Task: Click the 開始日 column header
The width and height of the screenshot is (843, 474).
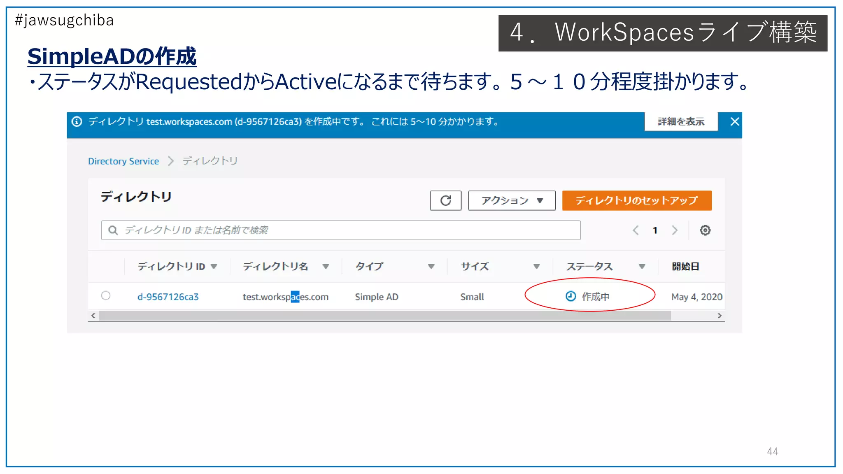Action: [685, 266]
